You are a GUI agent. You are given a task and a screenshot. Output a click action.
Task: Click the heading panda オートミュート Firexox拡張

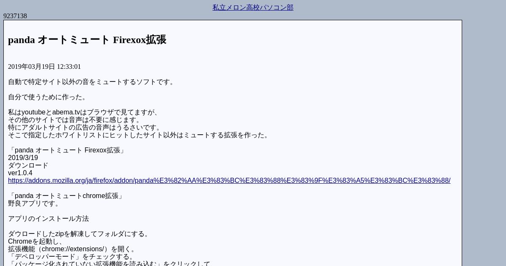coord(87,40)
